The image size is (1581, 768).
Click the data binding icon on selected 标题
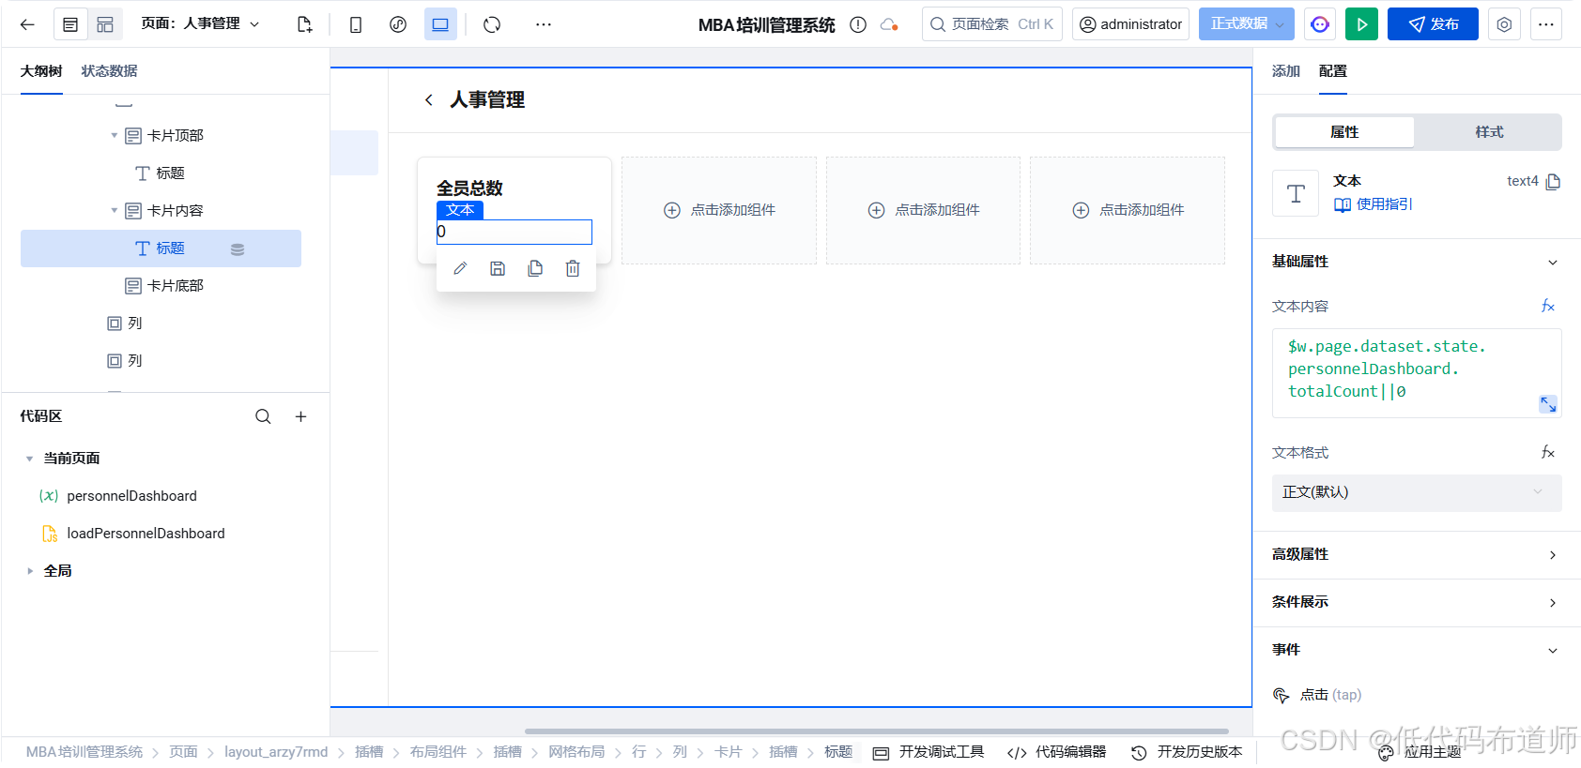238,249
